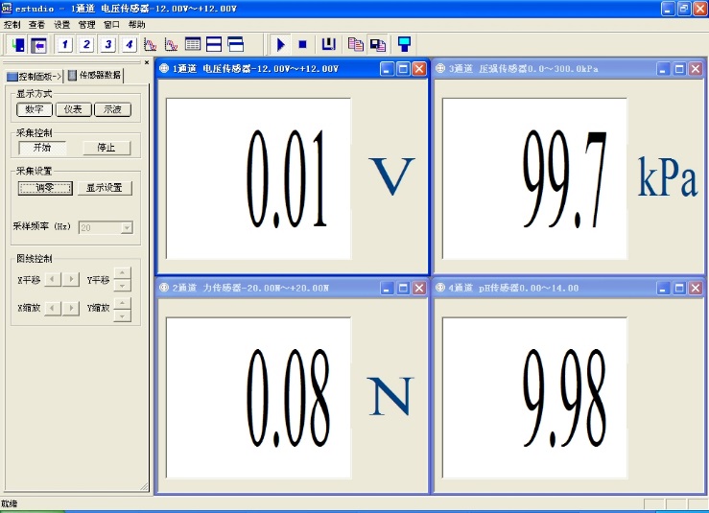This screenshot has width=709, height=513.
Task: Click Y平移 up stepper arrow
Action: [122, 274]
